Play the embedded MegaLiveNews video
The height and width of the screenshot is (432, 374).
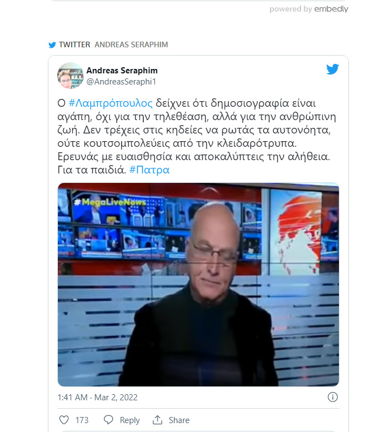[198, 284]
